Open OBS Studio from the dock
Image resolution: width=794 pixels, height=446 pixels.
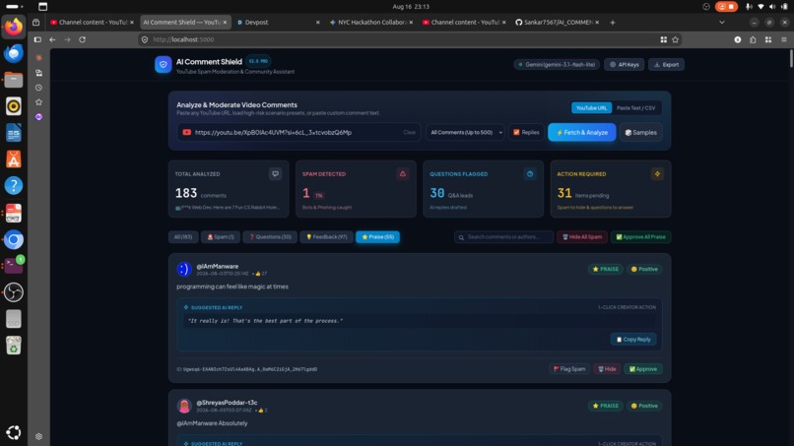coord(14,292)
